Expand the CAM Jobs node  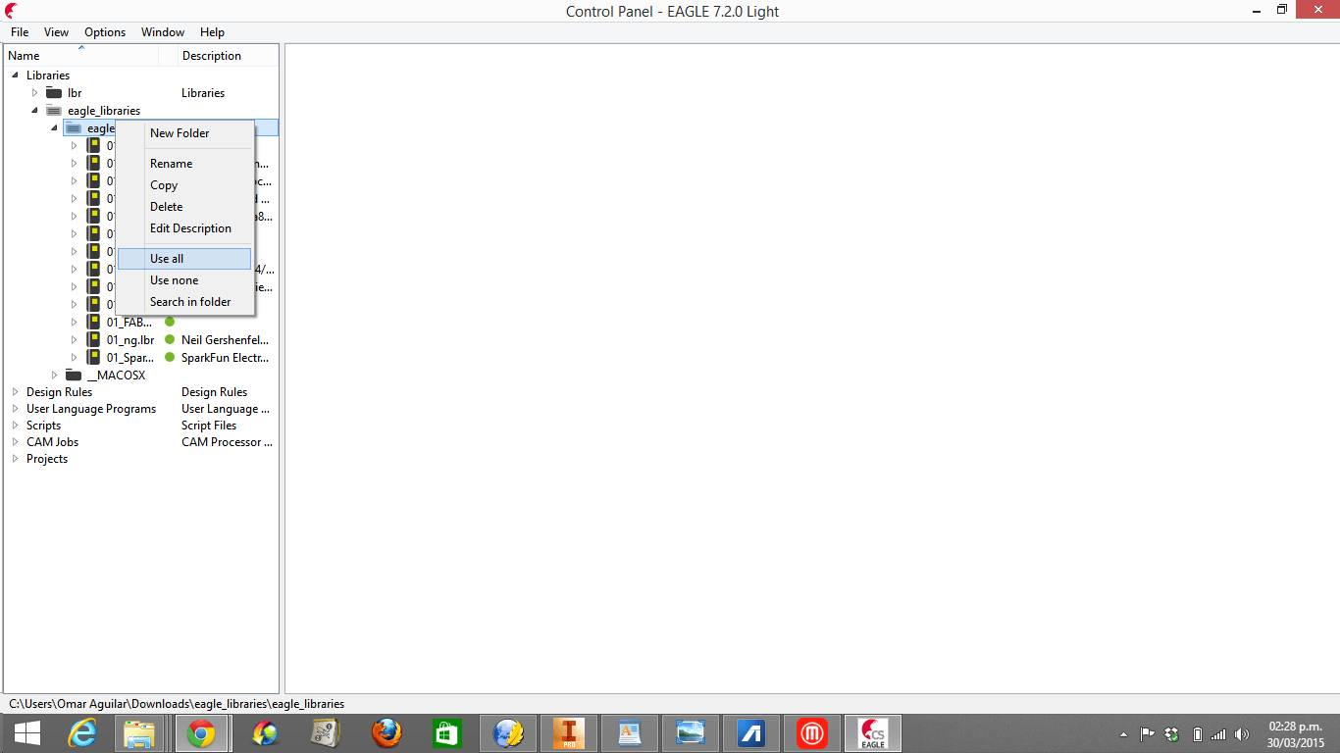tap(15, 442)
